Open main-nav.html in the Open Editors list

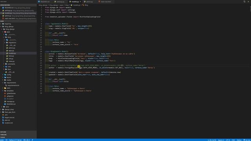(18, 18)
